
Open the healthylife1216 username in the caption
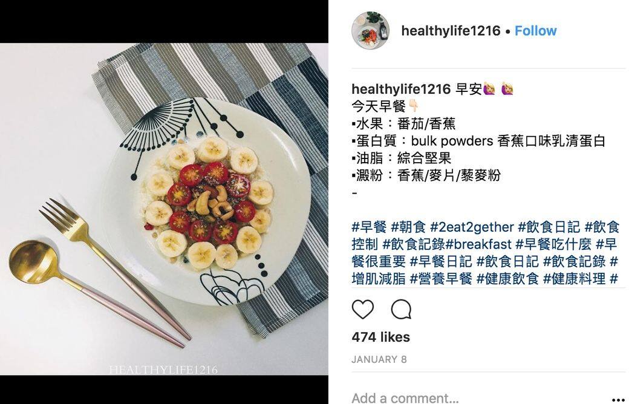coord(401,89)
